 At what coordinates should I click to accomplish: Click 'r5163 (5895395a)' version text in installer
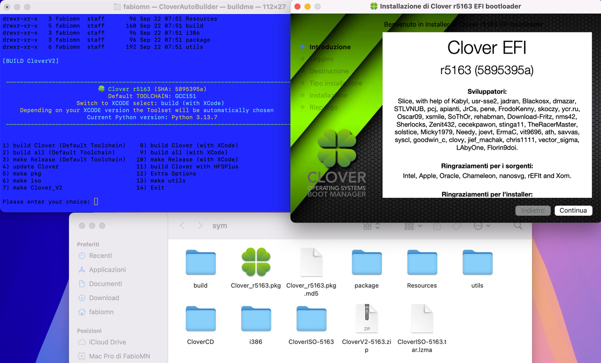coord(487,70)
